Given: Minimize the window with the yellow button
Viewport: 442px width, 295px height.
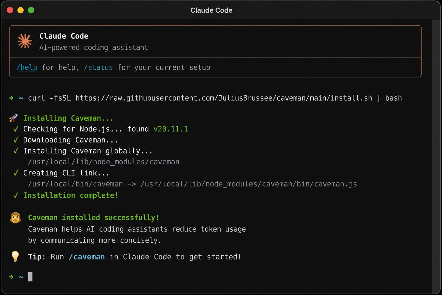Looking at the screenshot, I should 20,10.
